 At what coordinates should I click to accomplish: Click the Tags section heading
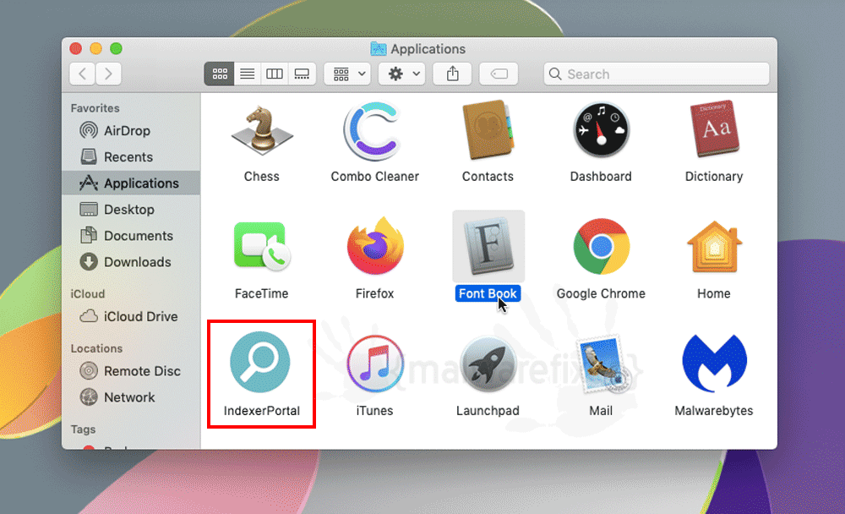(x=83, y=429)
